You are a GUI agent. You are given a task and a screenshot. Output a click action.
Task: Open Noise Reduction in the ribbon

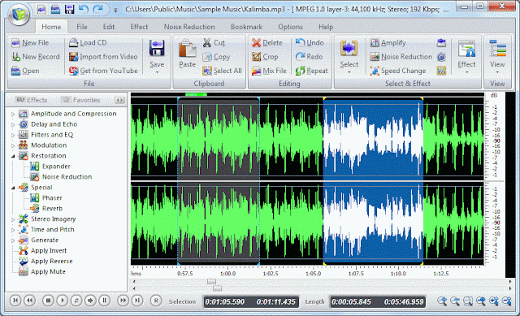coord(401,57)
